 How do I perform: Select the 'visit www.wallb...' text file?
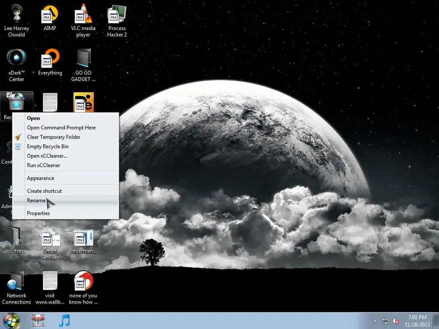pyautogui.click(x=50, y=288)
